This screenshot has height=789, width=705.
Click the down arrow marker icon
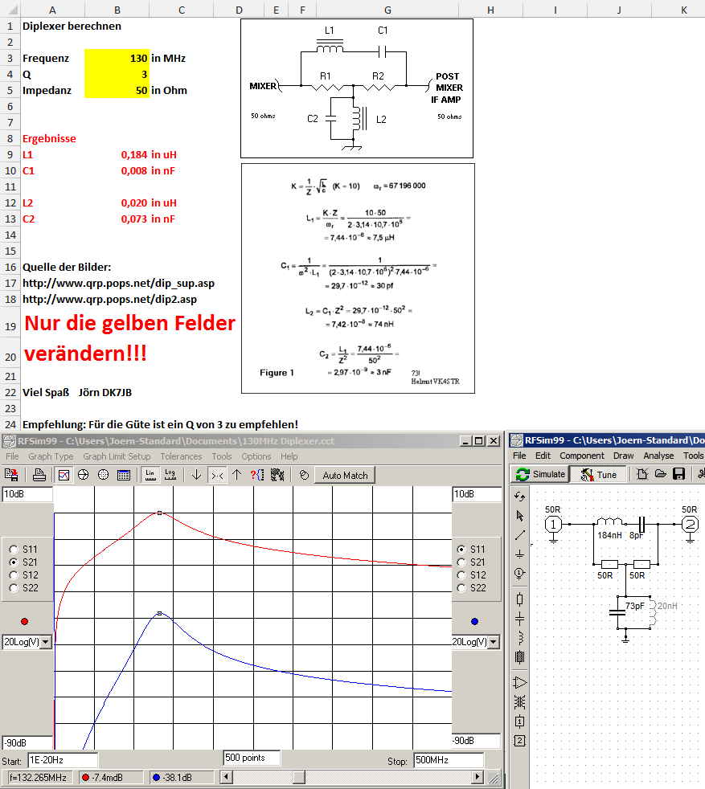click(196, 475)
